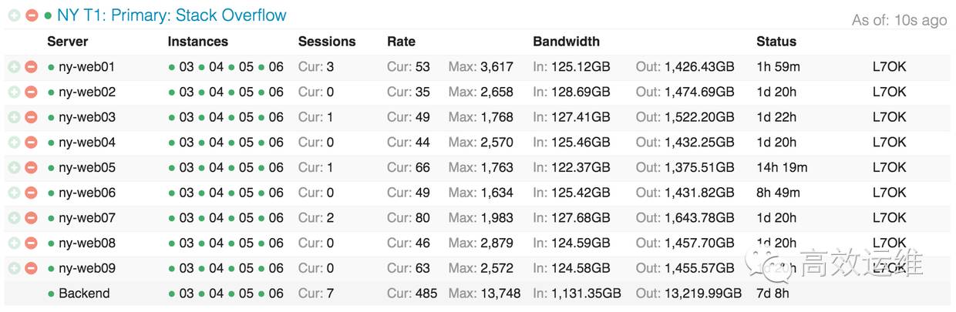Open the NY T1: Primary: Stack Overflow link
Image resolution: width=956 pixels, height=312 pixels.
click(x=171, y=15)
